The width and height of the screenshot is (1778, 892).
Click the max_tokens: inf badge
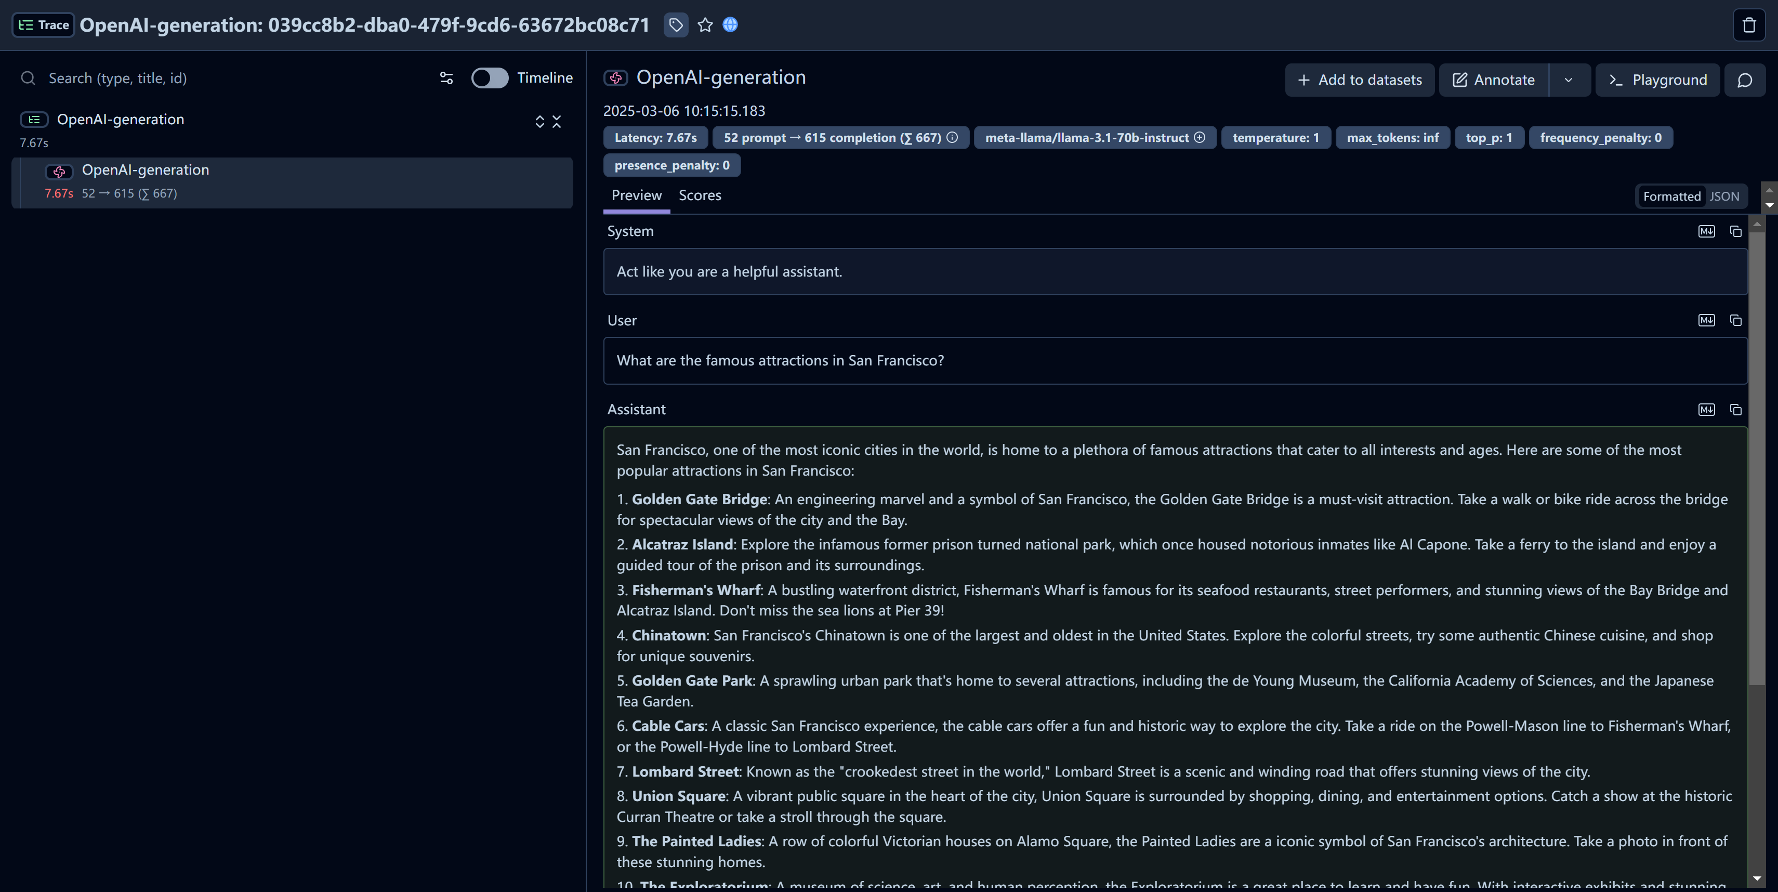1392,138
